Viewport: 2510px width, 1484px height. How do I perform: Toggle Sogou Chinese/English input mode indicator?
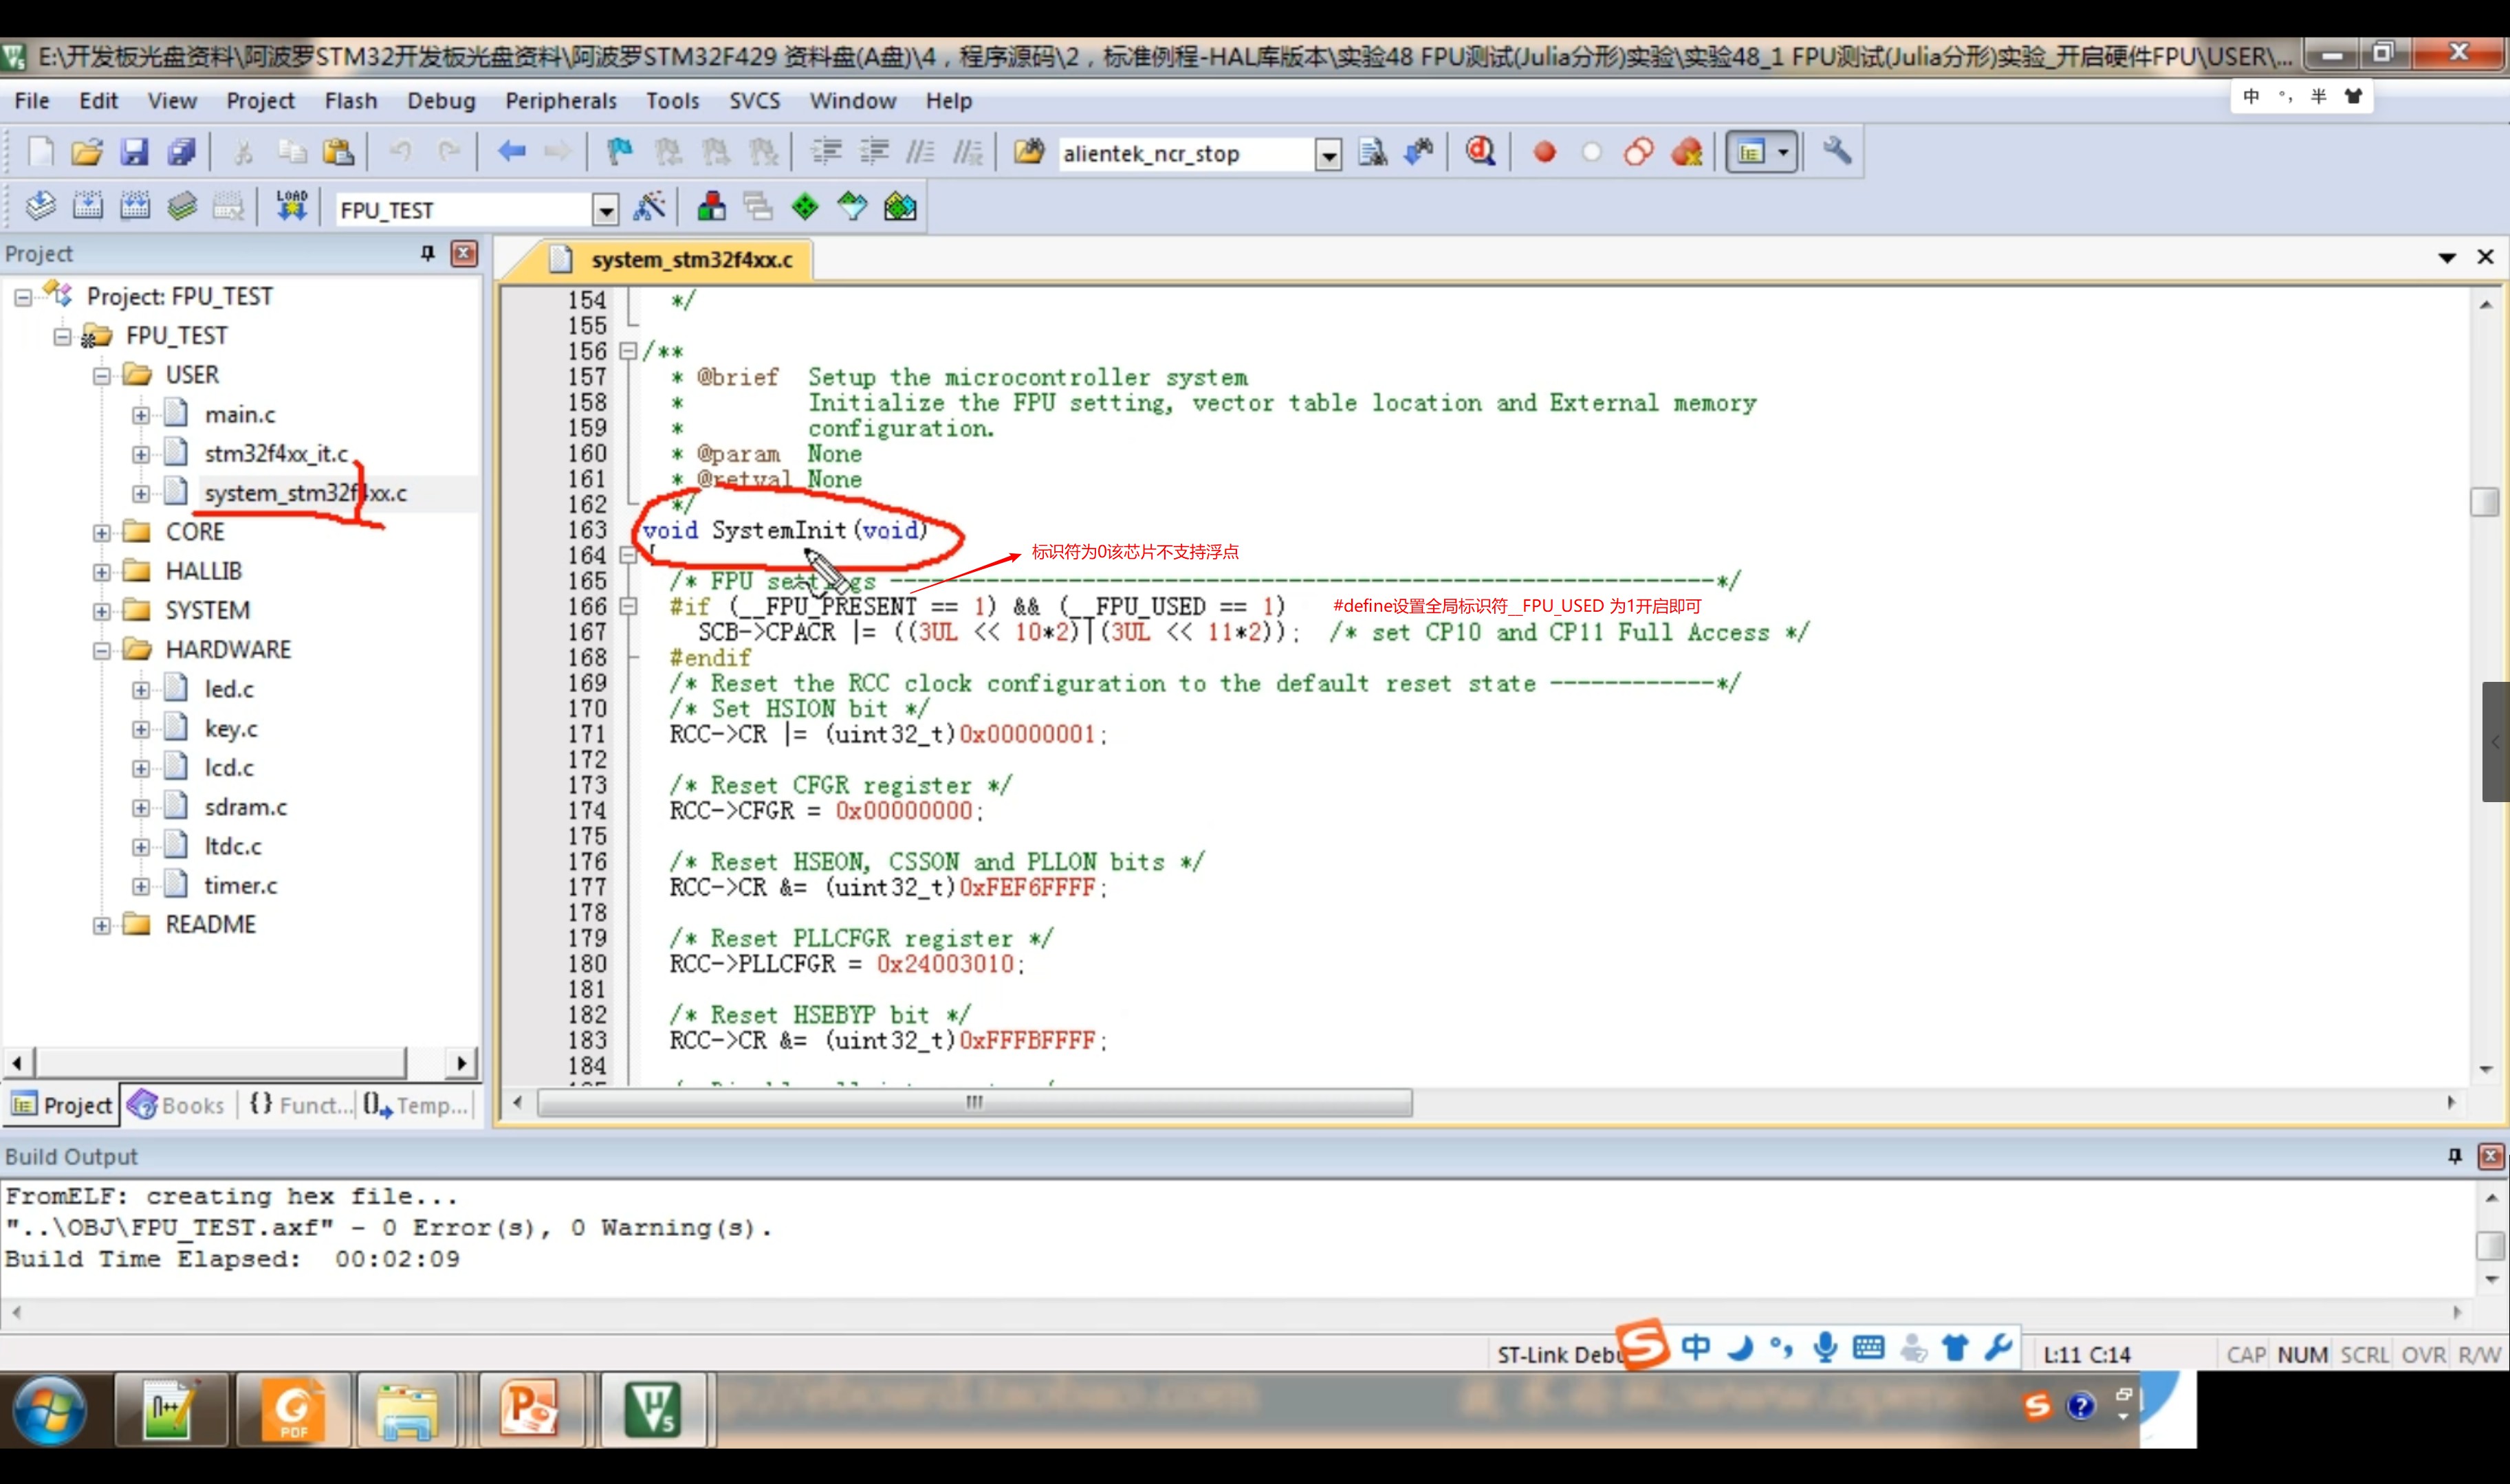pyautogui.click(x=1696, y=1348)
